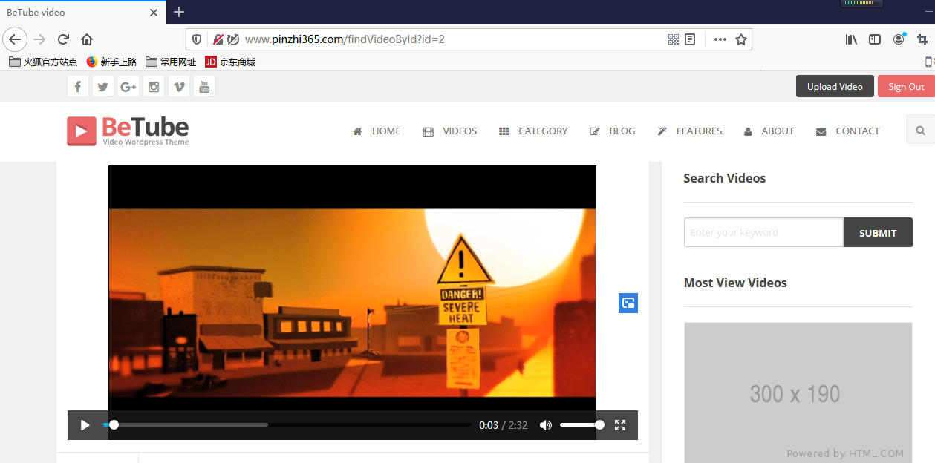
Task: Click the video frame to play
Action: (x=352, y=303)
